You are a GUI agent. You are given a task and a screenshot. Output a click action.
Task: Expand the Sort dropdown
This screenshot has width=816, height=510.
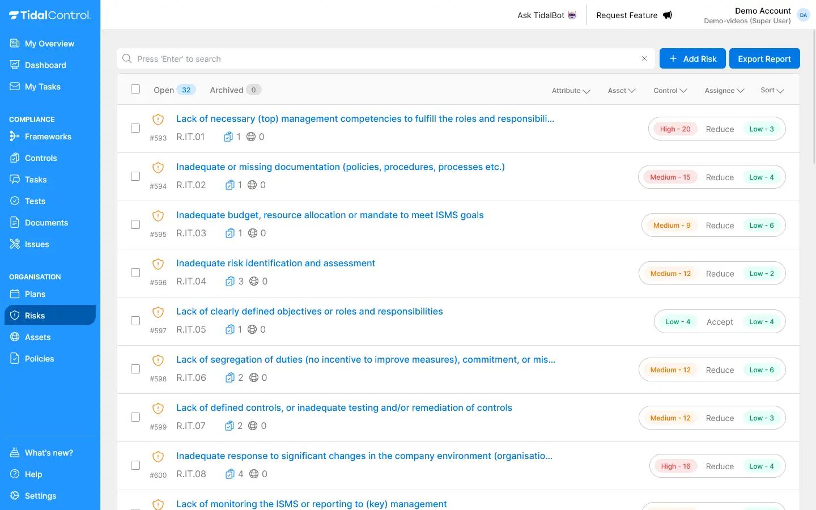point(772,91)
